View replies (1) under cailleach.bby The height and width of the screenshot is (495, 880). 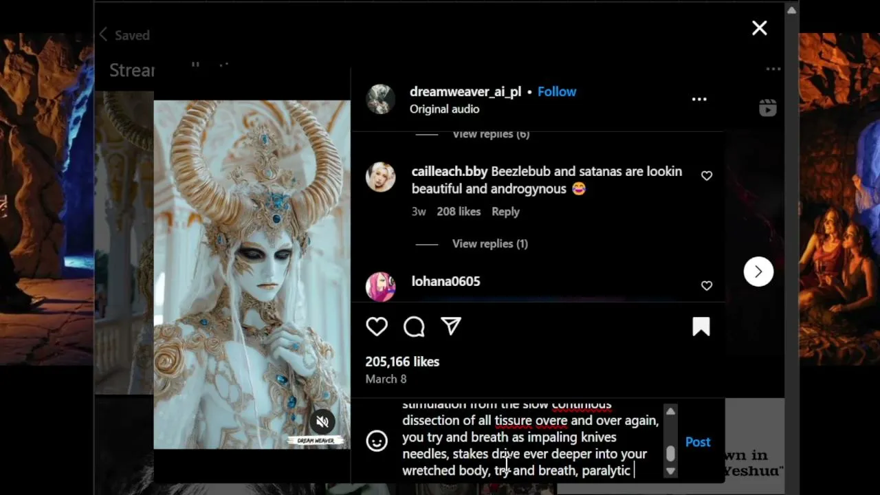coord(490,243)
